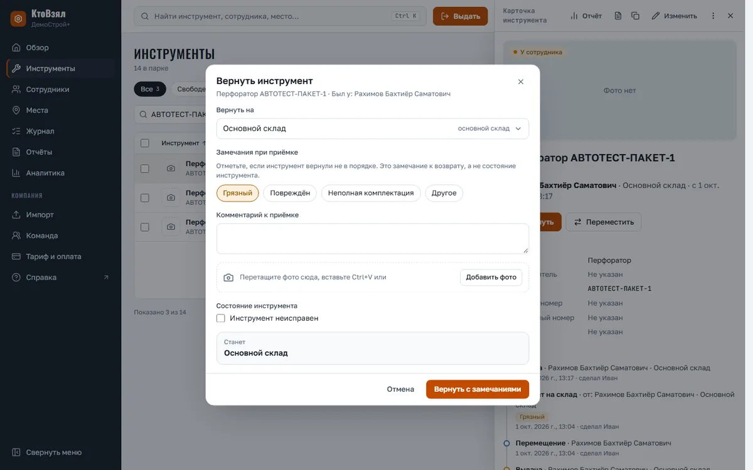Click the Инструмент column header to sort

coord(183,143)
